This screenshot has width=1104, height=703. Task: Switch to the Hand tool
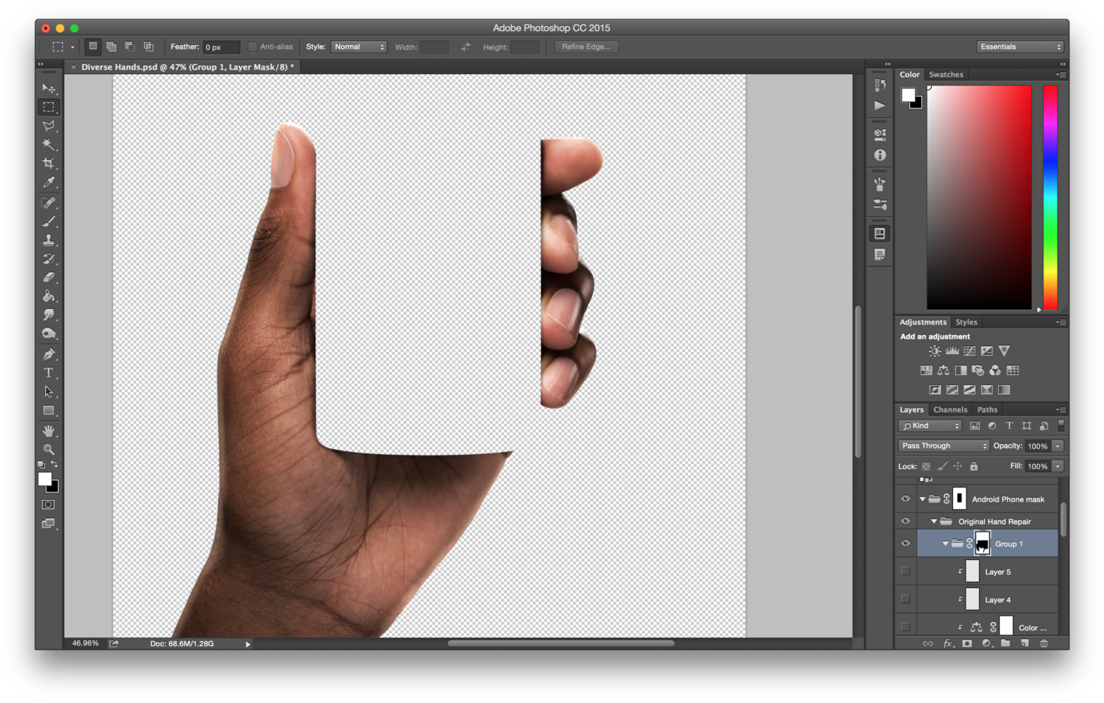[x=49, y=431]
